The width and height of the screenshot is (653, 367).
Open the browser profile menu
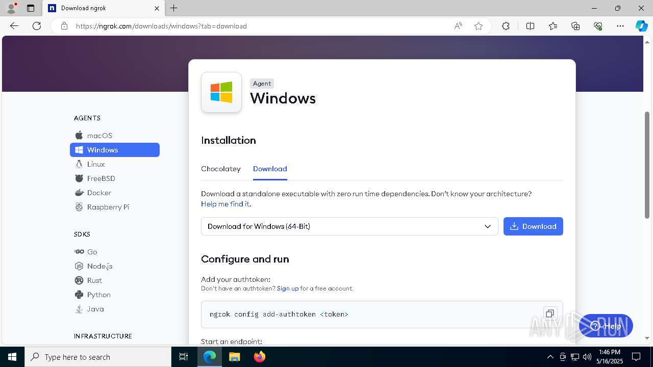[11, 8]
